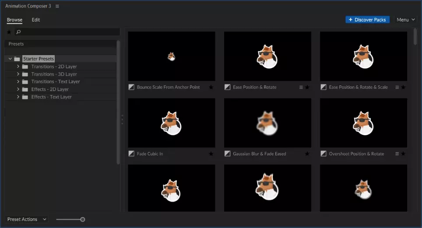
Task: Star the Gaussian Blur & Fade Eased preset
Action: [x=307, y=154]
